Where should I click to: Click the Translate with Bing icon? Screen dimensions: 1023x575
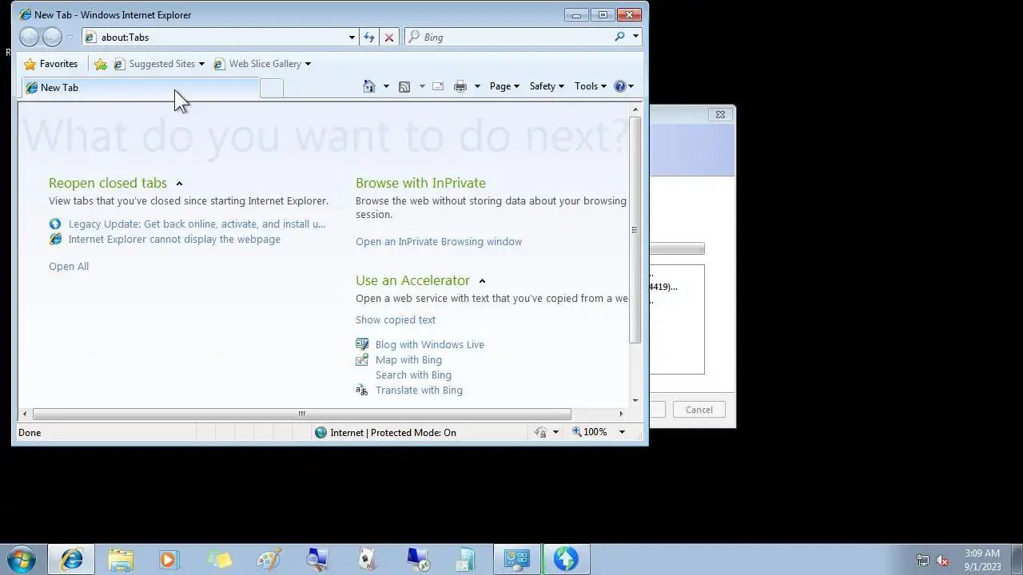click(x=362, y=390)
